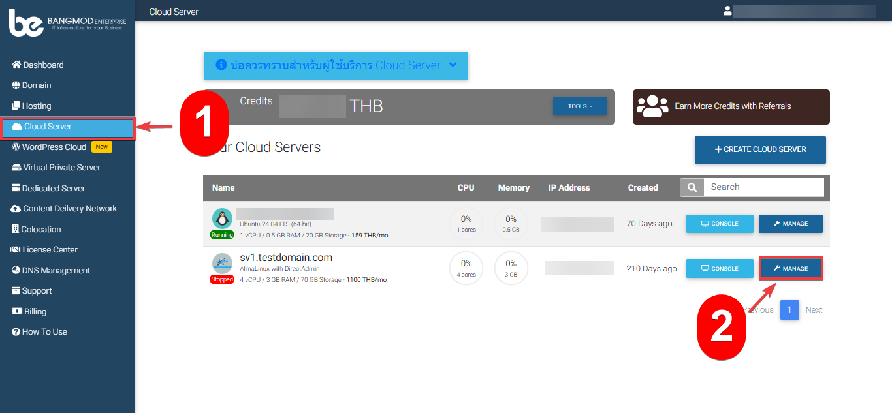Click Manage for the Ubuntu server
The width and height of the screenshot is (892, 413).
[790, 224]
